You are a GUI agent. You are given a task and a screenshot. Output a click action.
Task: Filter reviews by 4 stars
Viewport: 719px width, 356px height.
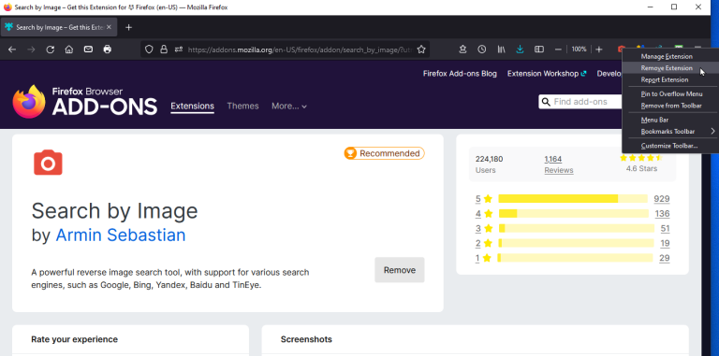coord(483,214)
